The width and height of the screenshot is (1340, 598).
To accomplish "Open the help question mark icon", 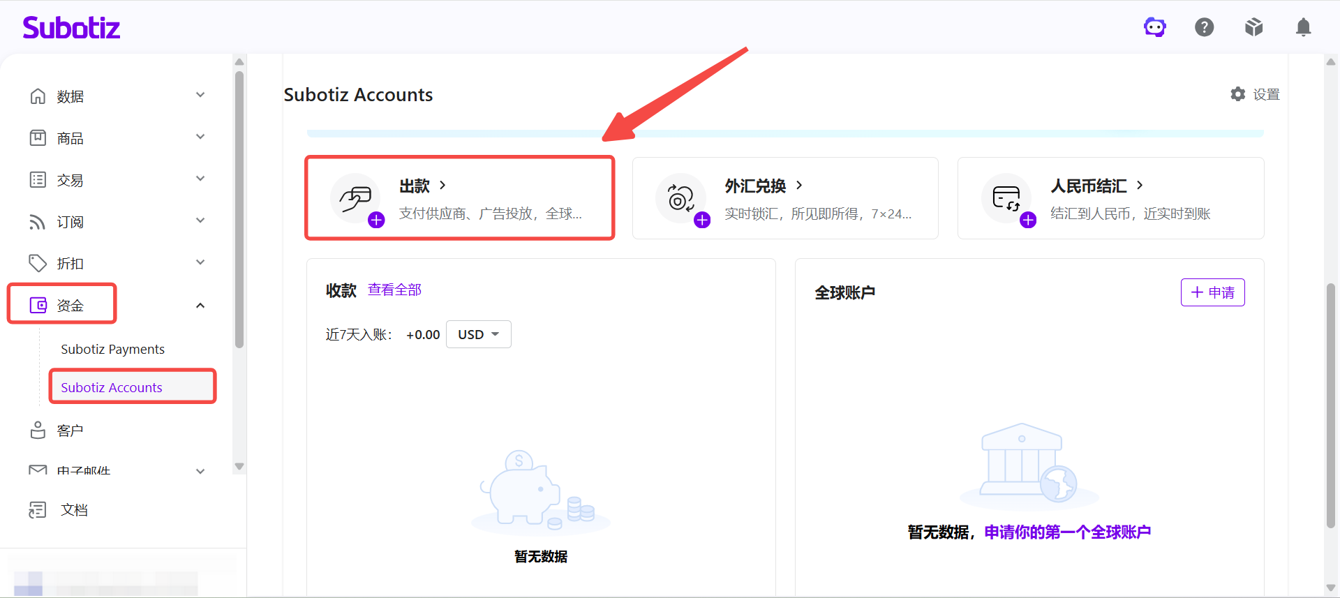I will coord(1205,27).
